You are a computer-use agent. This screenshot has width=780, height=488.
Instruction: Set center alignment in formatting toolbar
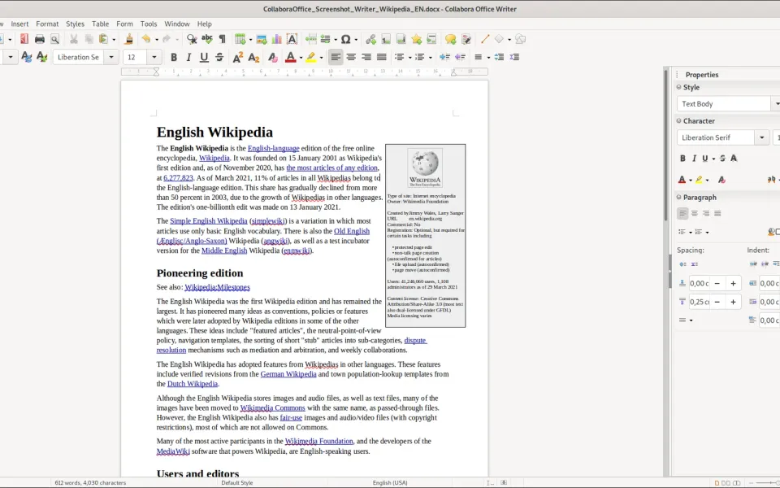click(351, 57)
